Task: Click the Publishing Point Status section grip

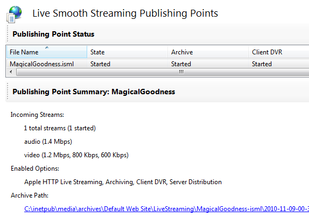Action: 8,33
